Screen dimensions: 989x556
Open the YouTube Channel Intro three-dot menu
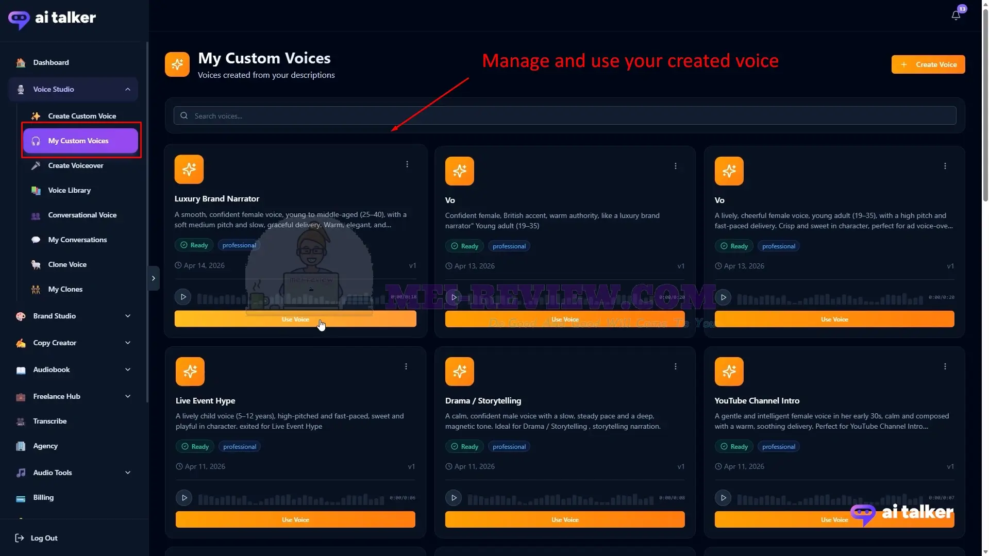(945, 366)
